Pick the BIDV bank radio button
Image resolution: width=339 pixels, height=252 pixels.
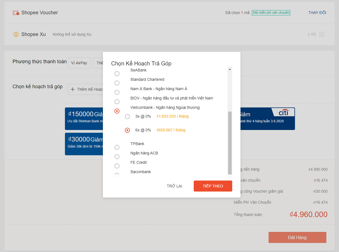(117, 102)
